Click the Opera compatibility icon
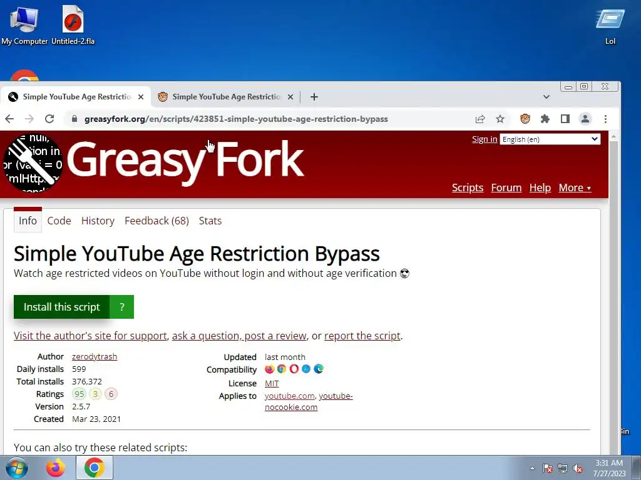 coord(294,369)
